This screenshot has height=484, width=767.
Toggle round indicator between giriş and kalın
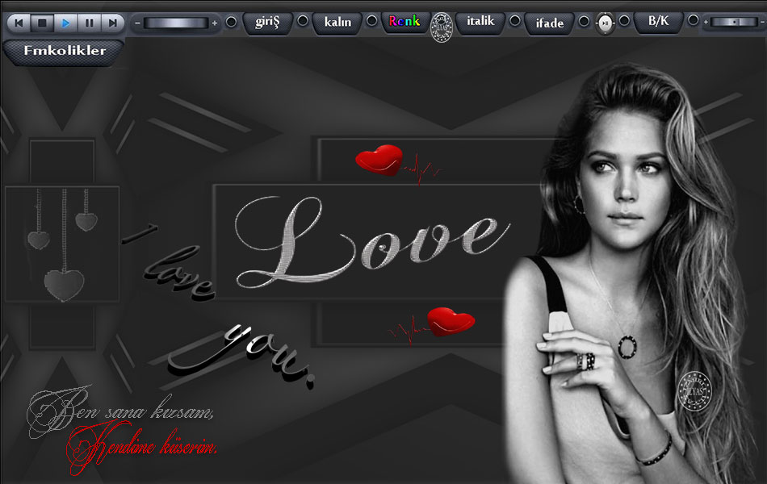[x=303, y=21]
